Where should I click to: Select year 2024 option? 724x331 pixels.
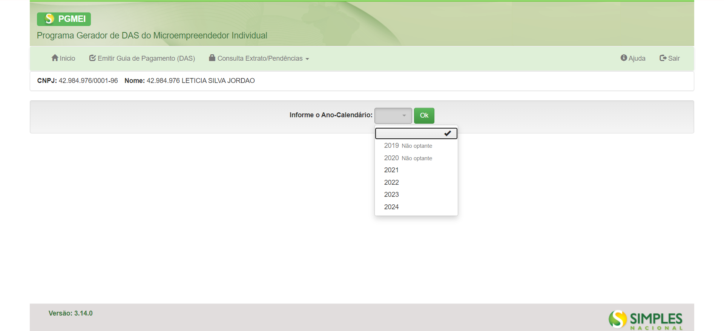click(416, 207)
